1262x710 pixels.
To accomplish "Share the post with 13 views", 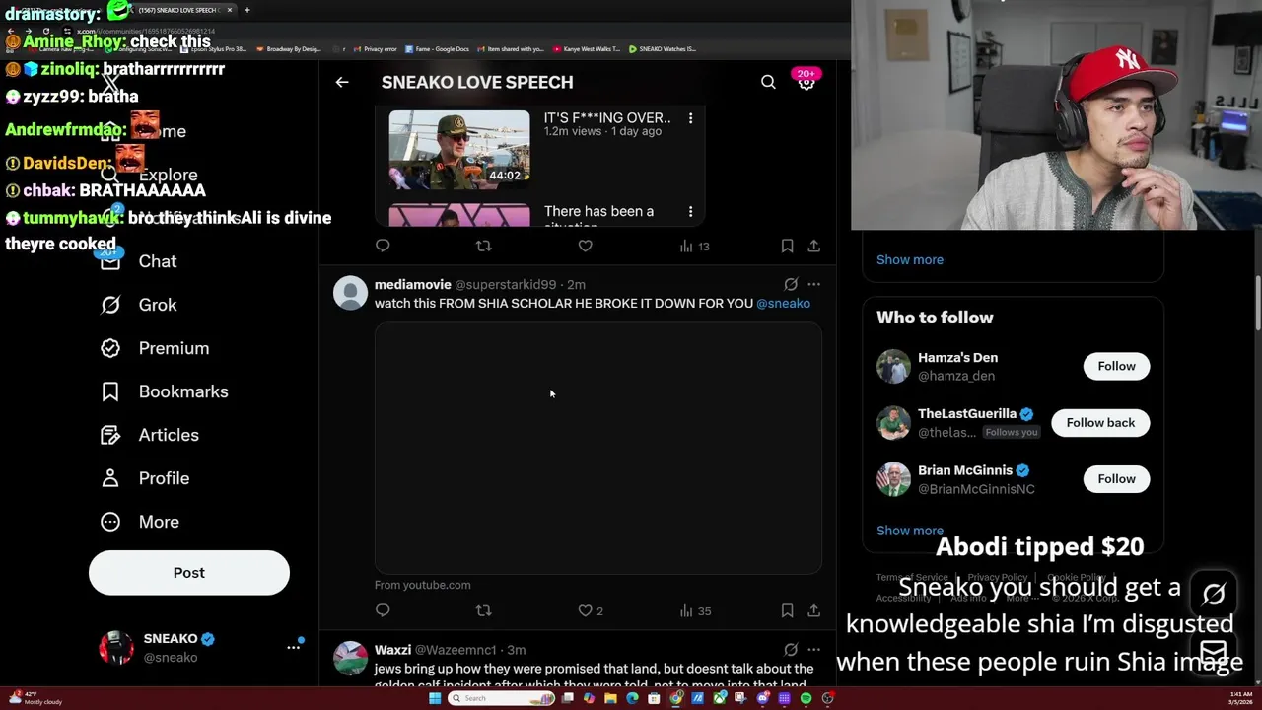I will click(813, 246).
